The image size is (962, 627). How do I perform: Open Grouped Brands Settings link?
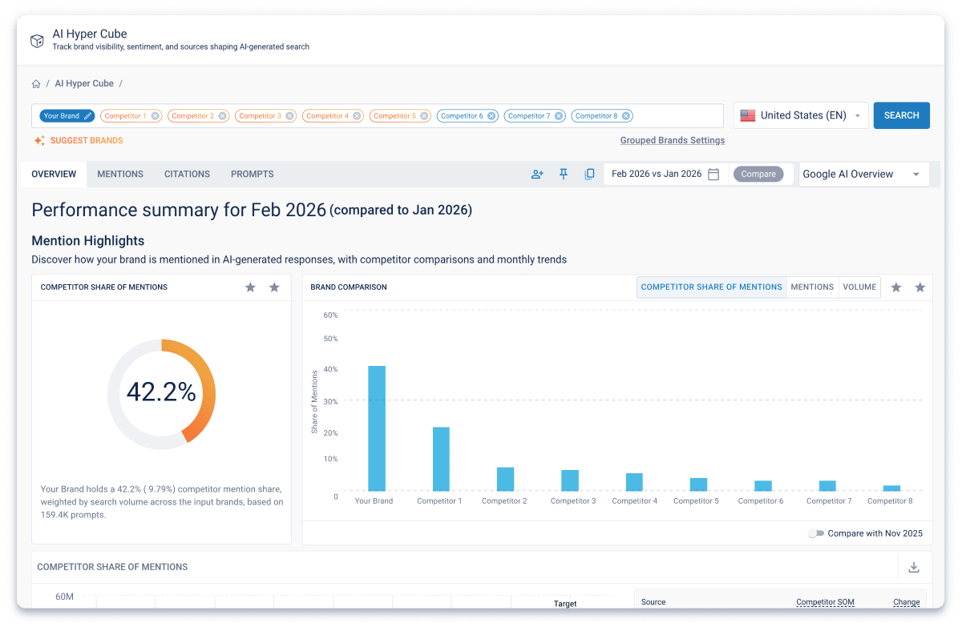pos(673,140)
